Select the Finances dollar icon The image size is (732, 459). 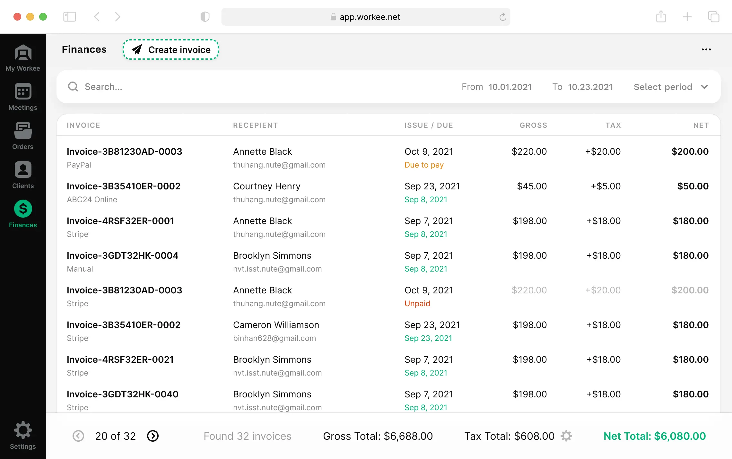tap(22, 210)
